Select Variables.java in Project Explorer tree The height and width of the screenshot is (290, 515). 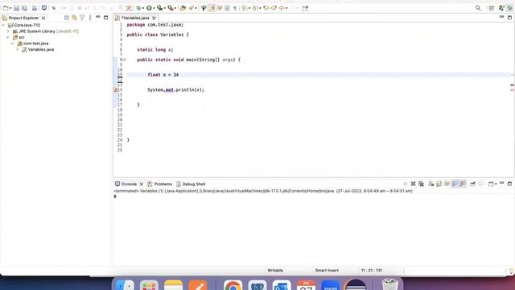41,49
